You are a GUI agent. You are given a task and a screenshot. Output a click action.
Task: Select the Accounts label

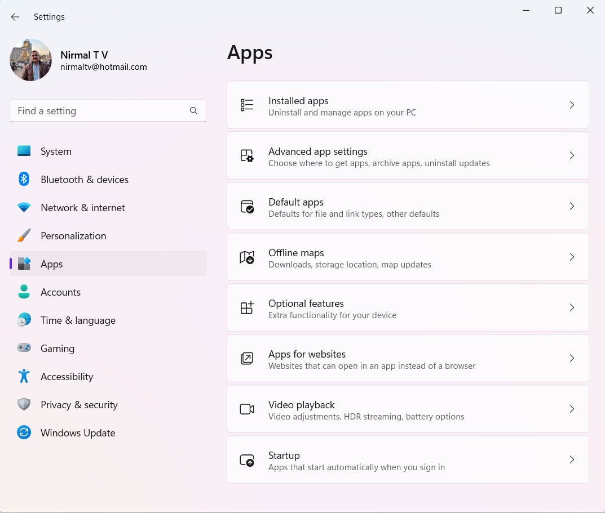[x=60, y=292]
